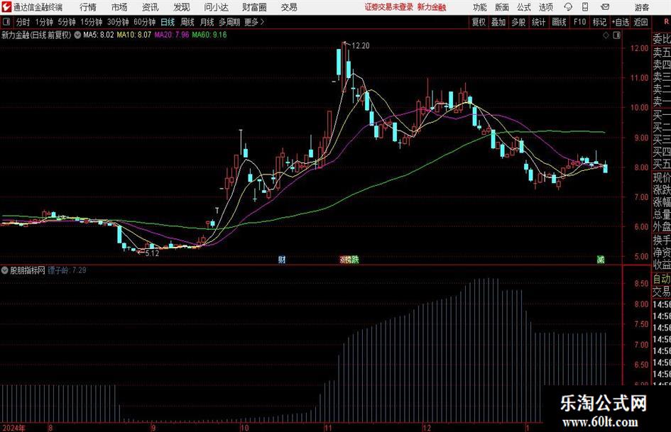Click the 镖子岭: 7.29 indicator value
The height and width of the screenshot is (432, 671).
tap(67, 270)
